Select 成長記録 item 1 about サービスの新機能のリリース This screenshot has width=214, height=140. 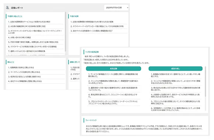coord(114,75)
